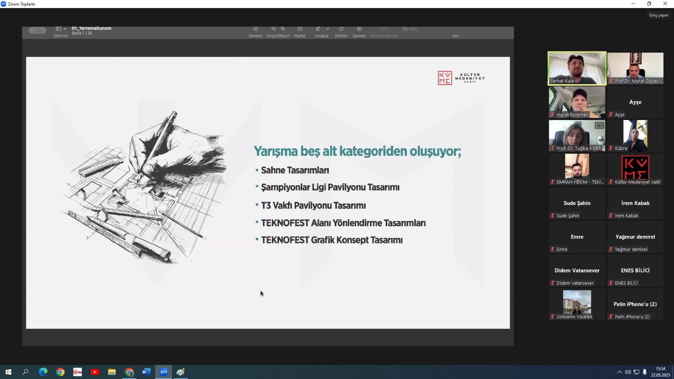Select Prof.Dr. Murat Özyav video thumbnail
The image size is (674, 379).
pos(635,68)
